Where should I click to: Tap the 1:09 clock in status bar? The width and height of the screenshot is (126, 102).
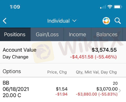tap(15, 7)
